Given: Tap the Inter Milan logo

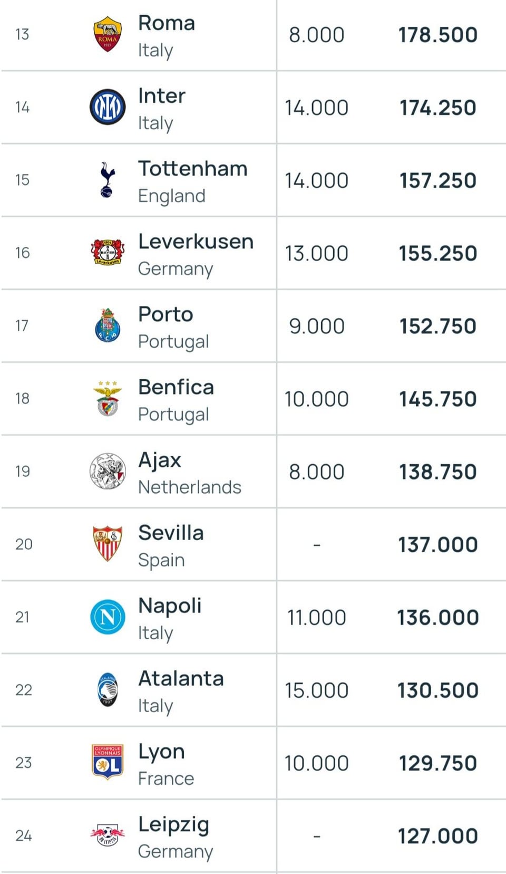Looking at the screenshot, I should [108, 107].
